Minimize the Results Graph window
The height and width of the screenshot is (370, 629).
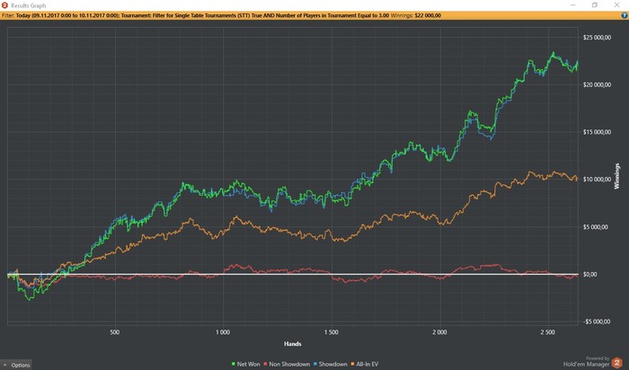coord(573,5)
